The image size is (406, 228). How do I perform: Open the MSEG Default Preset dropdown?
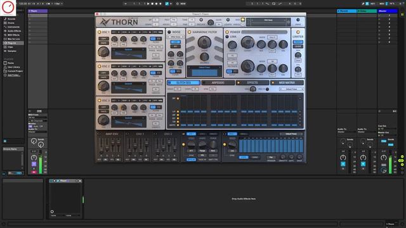click(x=291, y=134)
